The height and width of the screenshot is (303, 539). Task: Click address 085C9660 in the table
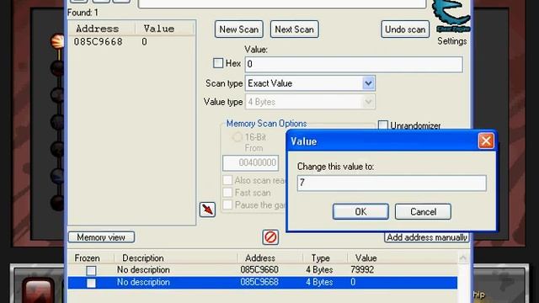(x=259, y=269)
